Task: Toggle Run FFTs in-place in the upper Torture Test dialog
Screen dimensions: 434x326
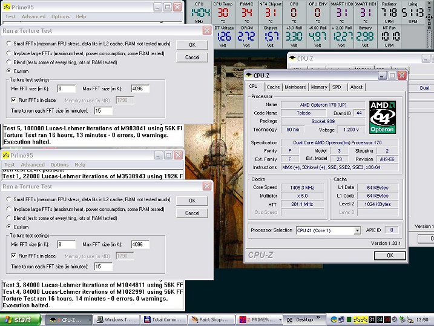Action: coord(13,100)
